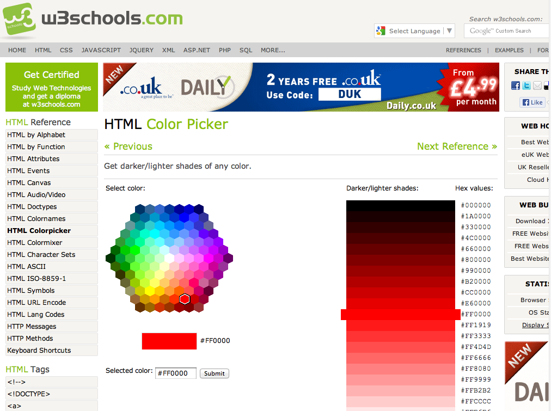The image size is (551, 411).
Task: Click the rightmost share icon under SHARE
Action: (x=547, y=85)
